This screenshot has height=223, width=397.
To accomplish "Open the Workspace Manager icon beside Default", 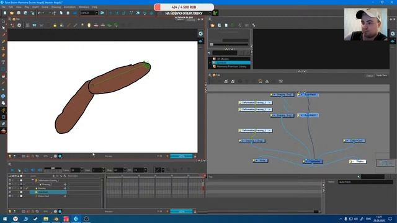I will [x=102, y=13].
